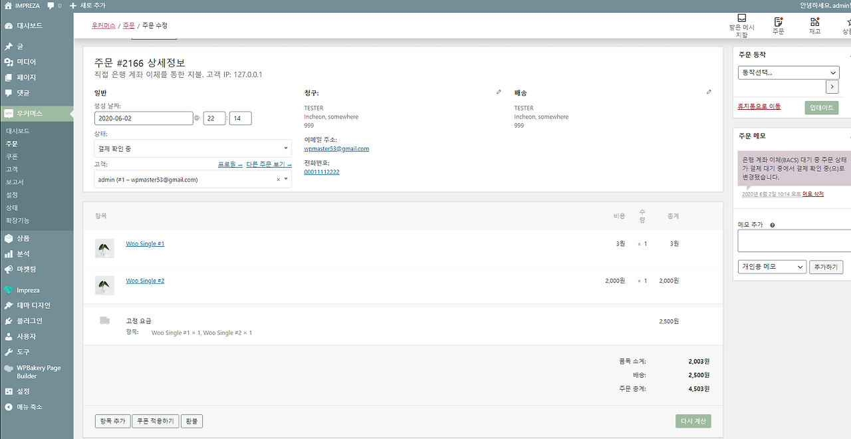Click the 메모 추가 help question icon

pos(773,225)
